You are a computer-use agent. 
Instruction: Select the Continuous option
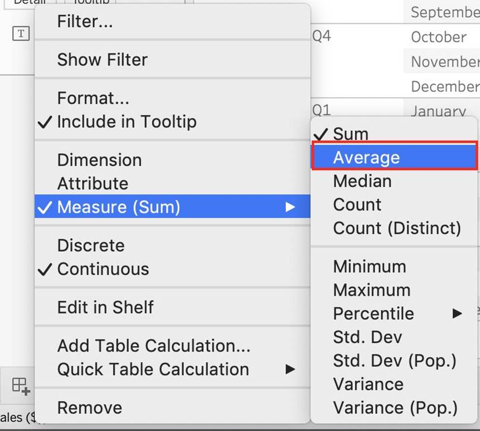102,269
